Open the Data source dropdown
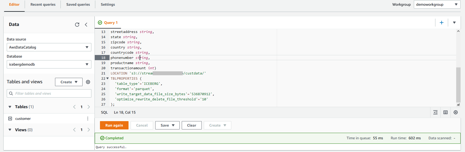The width and height of the screenshot is (465, 152). (49, 47)
